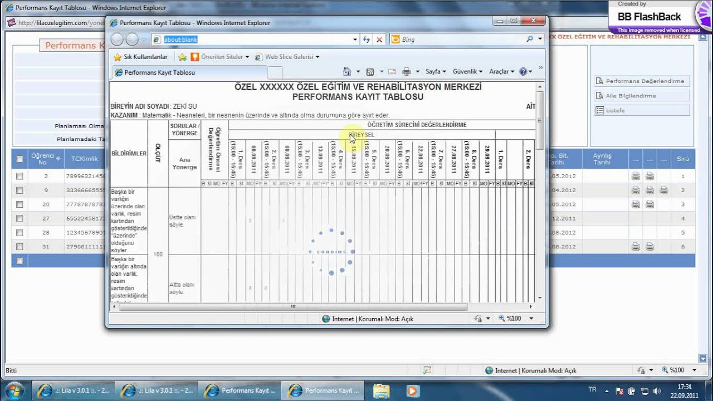Click the popup horizontal scrollbar's right arrow
The height and width of the screenshot is (401, 713).
530,306
